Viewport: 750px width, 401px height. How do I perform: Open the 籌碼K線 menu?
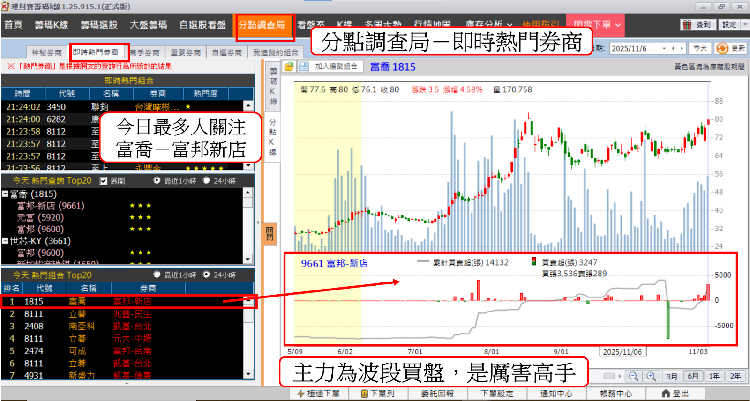tap(52, 25)
